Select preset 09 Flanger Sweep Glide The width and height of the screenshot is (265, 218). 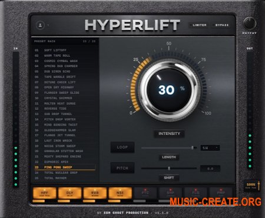click(x=65, y=93)
